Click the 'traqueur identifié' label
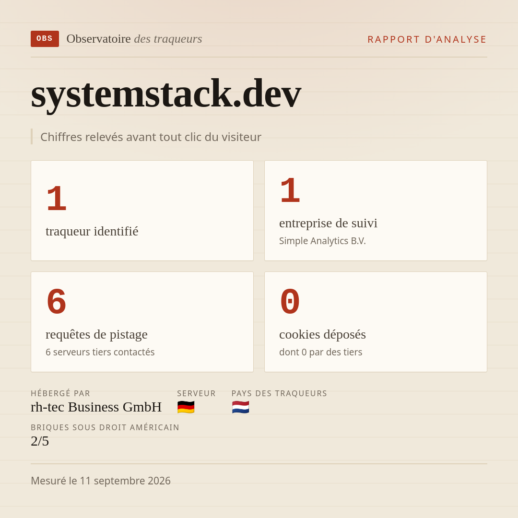This screenshot has width=518, height=518. pos(92,231)
